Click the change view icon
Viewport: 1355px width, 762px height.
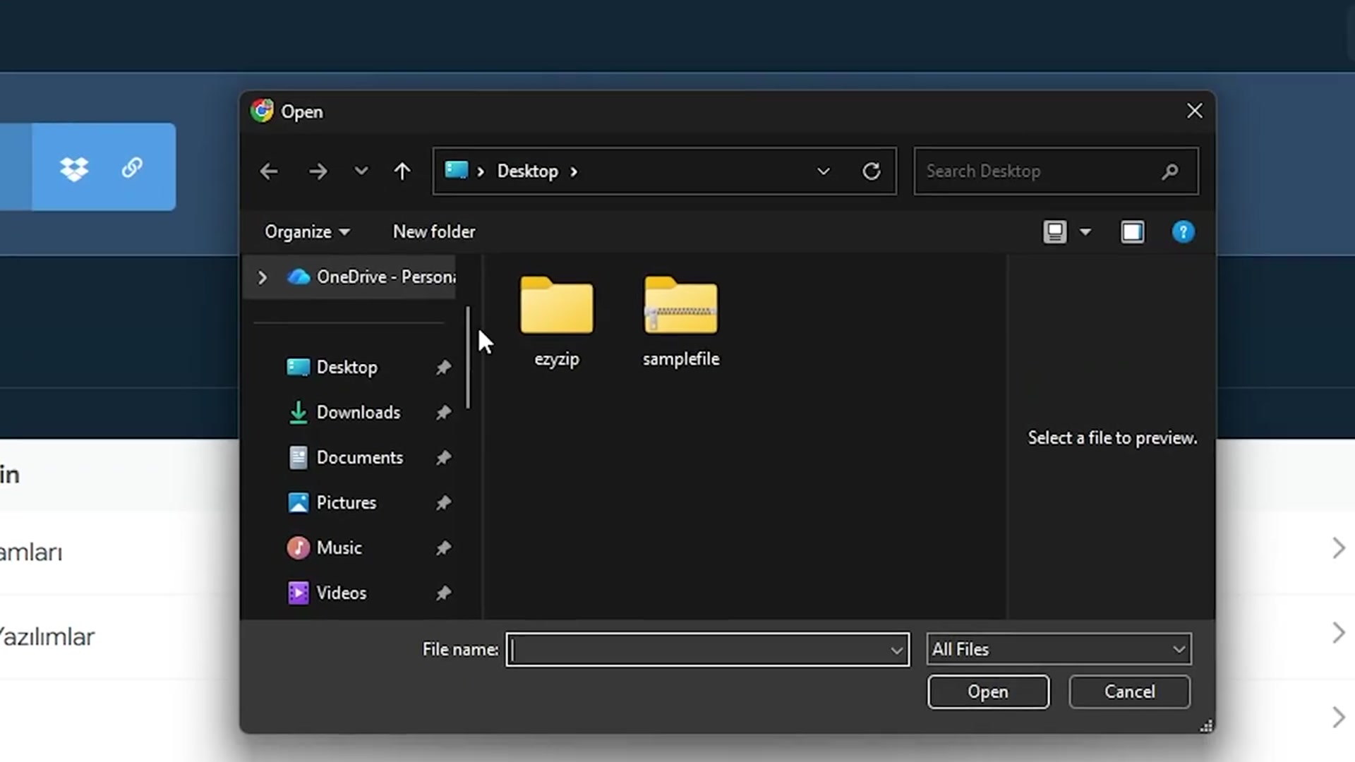(x=1055, y=232)
